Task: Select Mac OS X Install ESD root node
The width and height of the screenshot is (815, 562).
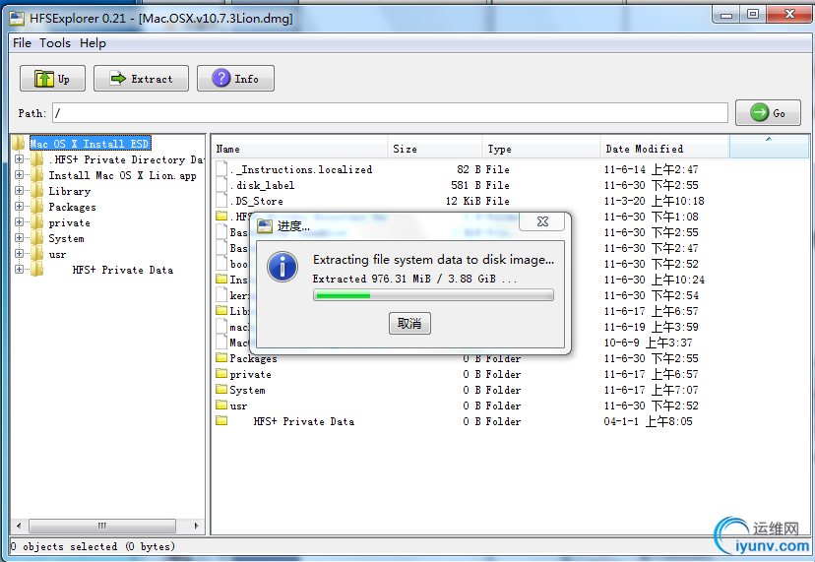Action: tap(90, 144)
